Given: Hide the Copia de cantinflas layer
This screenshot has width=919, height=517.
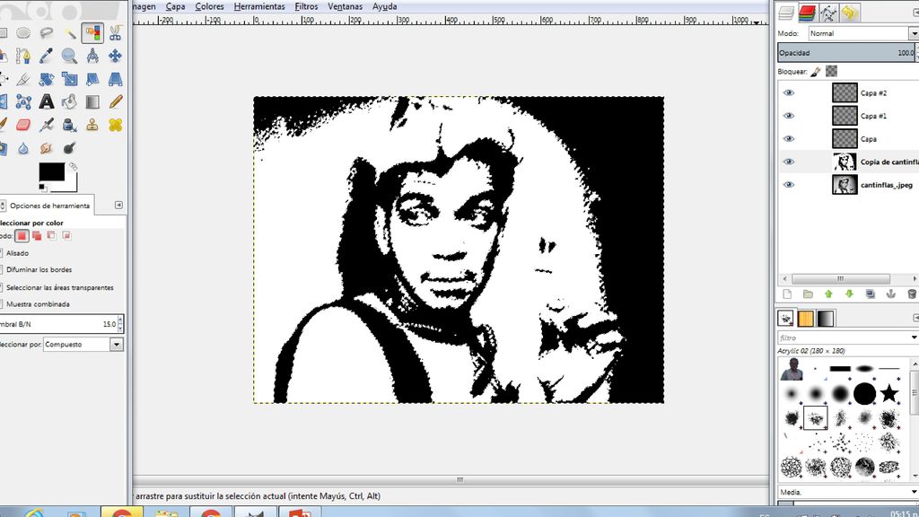Looking at the screenshot, I should [789, 162].
